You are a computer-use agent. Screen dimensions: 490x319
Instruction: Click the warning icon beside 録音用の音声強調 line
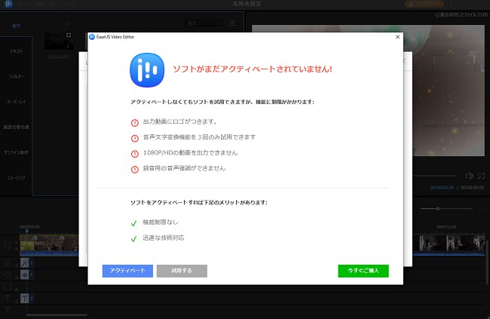point(135,170)
